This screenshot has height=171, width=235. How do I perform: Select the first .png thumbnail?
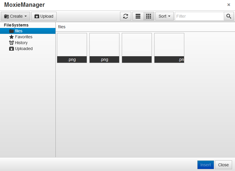tap(72, 48)
